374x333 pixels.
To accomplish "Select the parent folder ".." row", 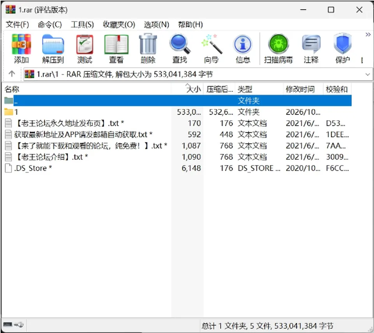I will click(178, 100).
